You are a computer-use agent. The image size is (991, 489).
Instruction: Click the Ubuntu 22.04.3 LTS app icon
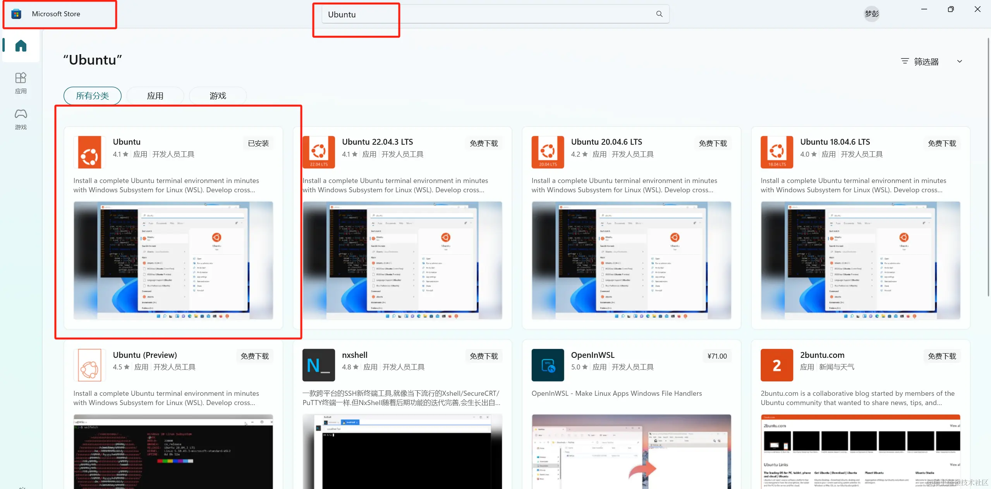click(x=319, y=152)
